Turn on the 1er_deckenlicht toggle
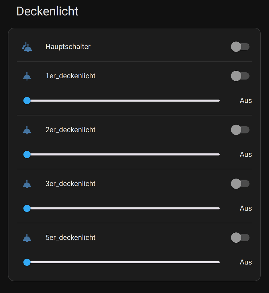The image size is (269, 293). 240,76
